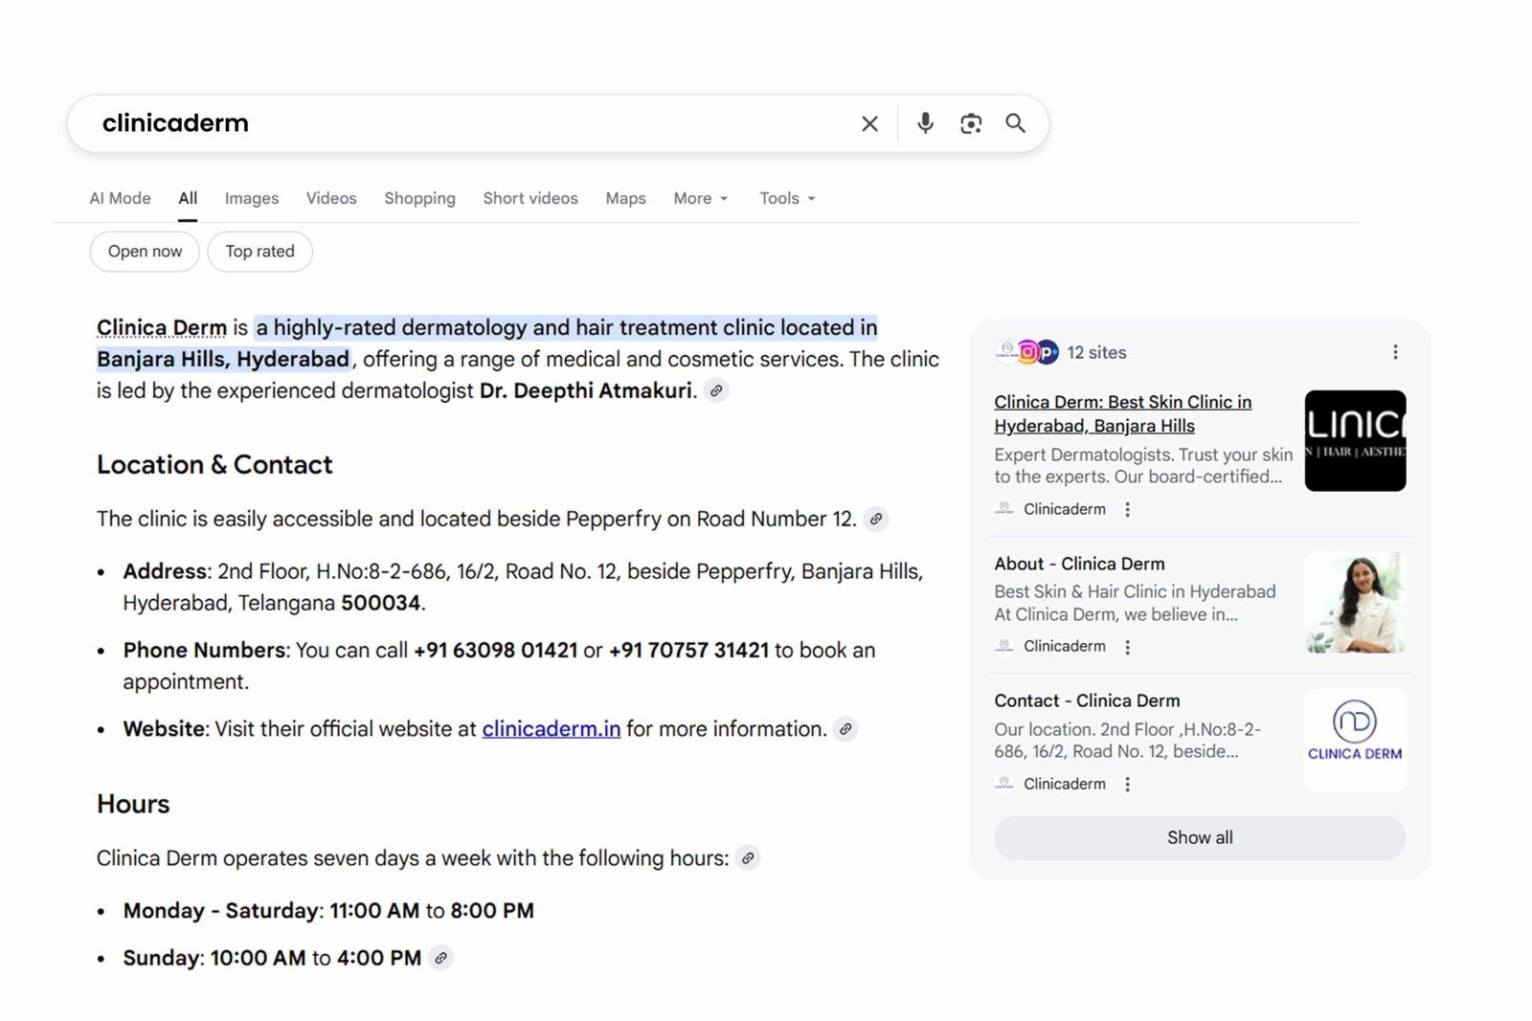Enable the Open now filter
1532x1021 pixels.
[x=144, y=251]
